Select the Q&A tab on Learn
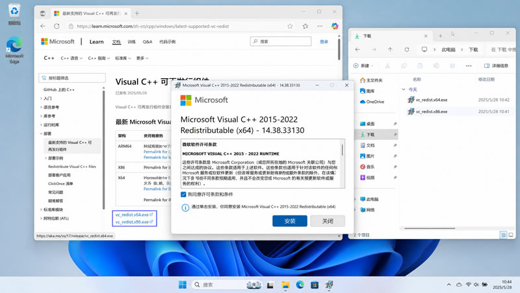520x293 pixels. 148,42
